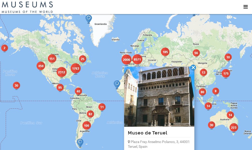
Task: Select the 2312 cluster in the United States
Action: click(62, 72)
